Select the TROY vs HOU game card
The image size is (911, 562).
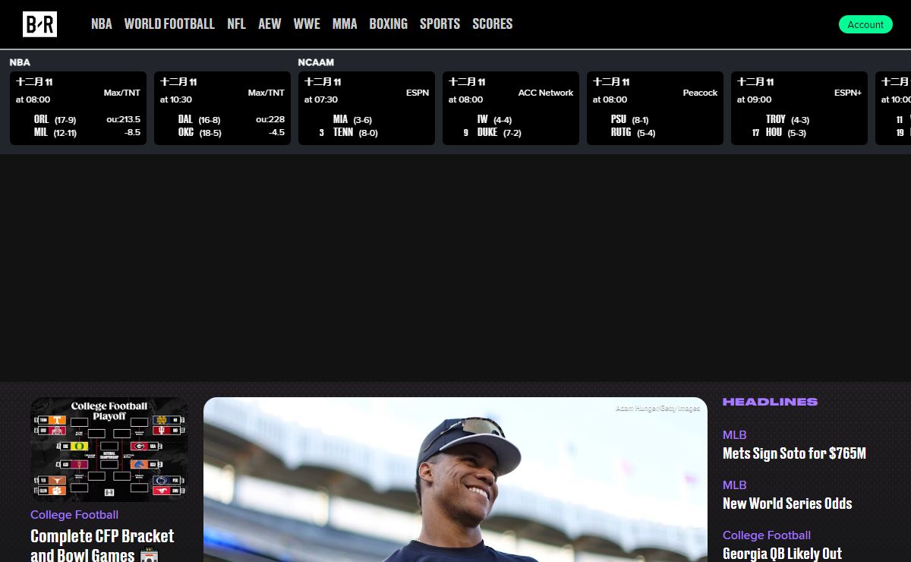tap(799, 108)
